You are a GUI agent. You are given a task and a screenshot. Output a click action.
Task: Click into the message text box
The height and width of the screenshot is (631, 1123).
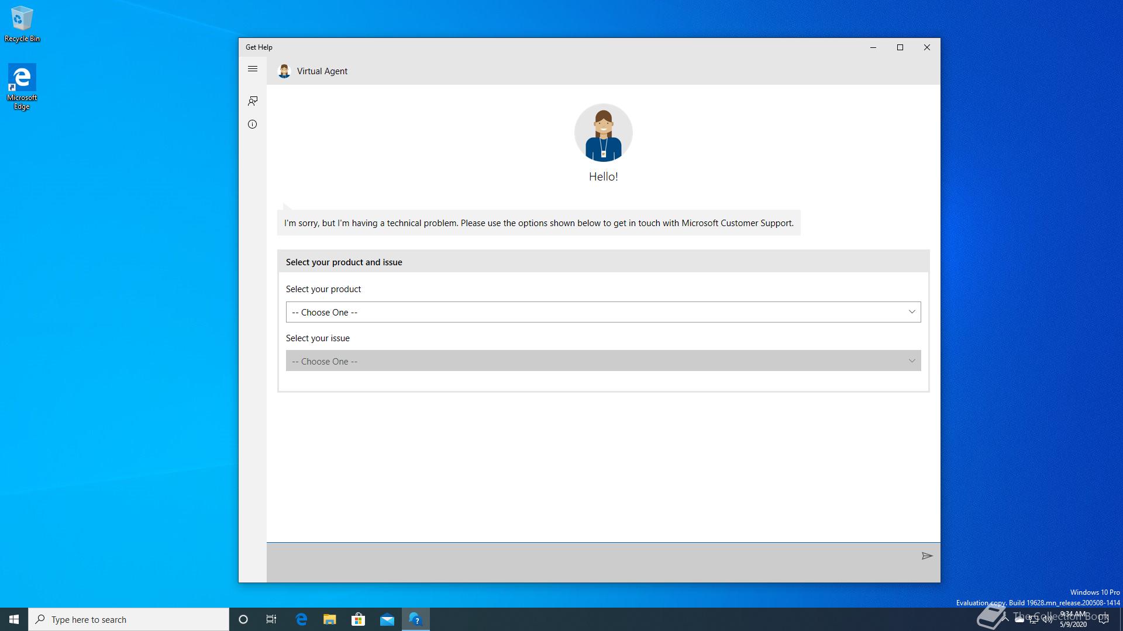coord(591,562)
